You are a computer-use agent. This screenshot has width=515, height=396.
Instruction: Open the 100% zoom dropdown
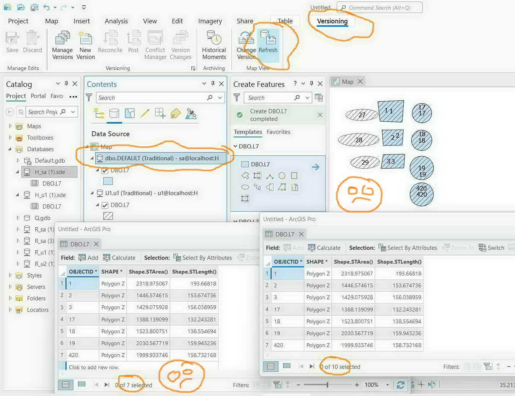pos(388,385)
